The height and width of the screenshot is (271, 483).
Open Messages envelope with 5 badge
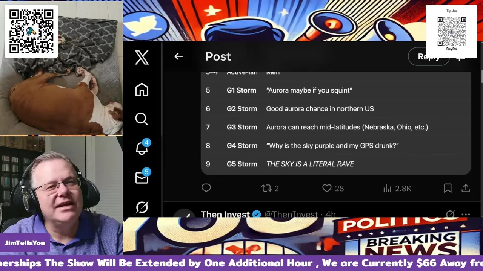click(x=143, y=177)
